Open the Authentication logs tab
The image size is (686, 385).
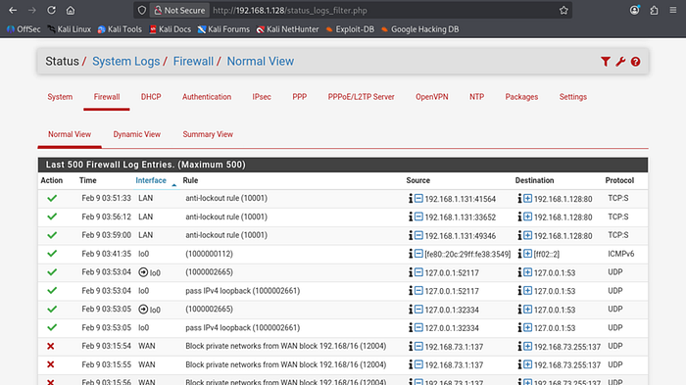(x=207, y=97)
